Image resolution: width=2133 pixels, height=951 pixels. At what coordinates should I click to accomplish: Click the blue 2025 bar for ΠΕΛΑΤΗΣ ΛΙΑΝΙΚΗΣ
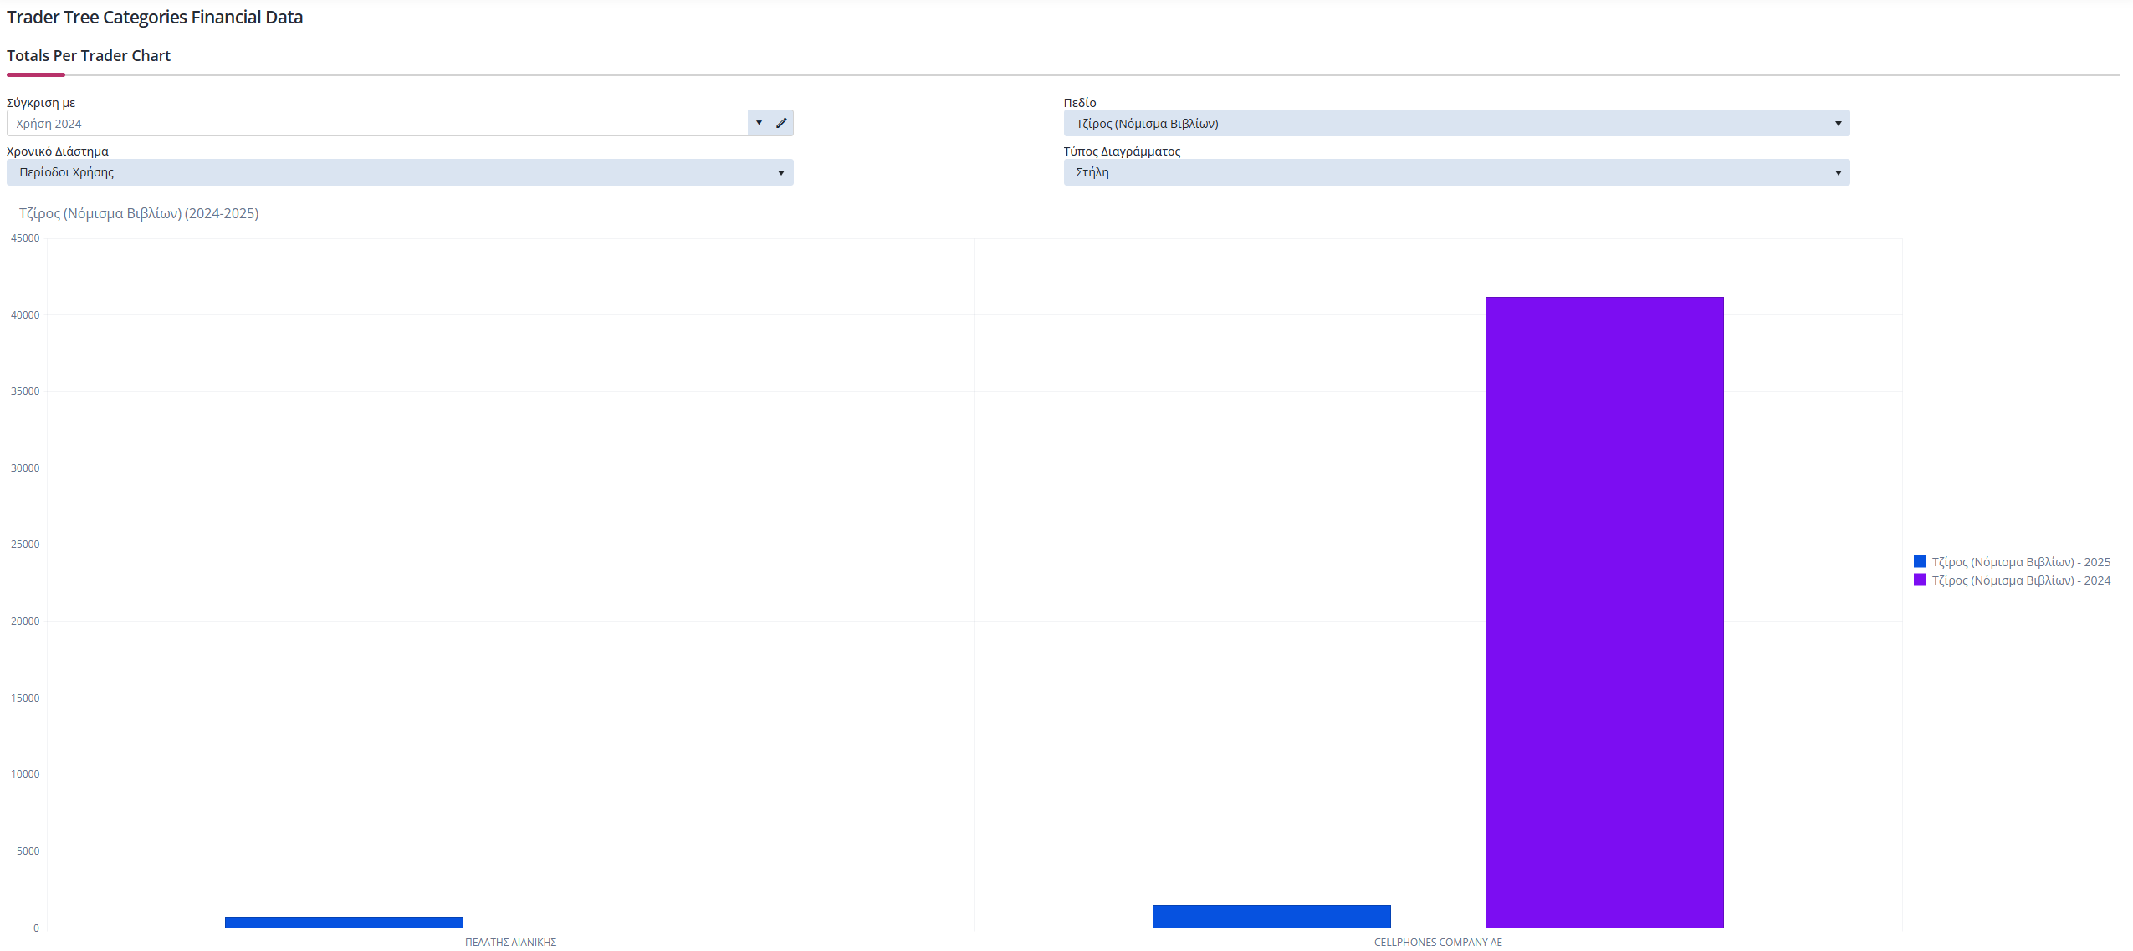(x=344, y=923)
